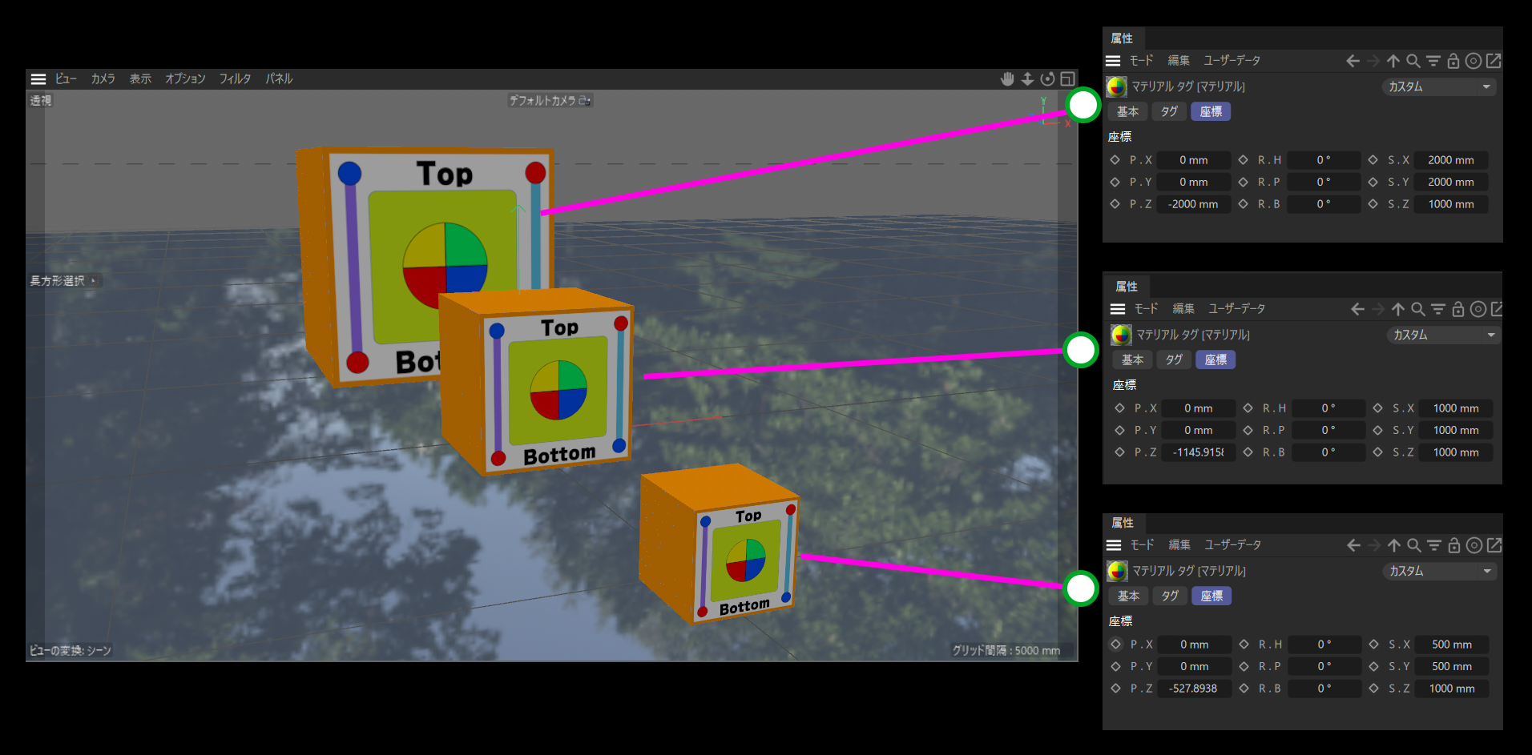Toggle R.H keyframe diamond in bottom panel
The width and height of the screenshot is (1532, 755).
coord(1244,645)
